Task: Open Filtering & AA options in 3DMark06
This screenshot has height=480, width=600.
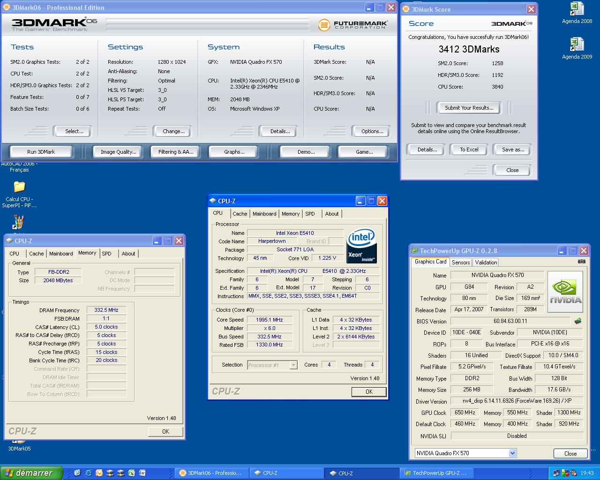Action: [x=176, y=152]
